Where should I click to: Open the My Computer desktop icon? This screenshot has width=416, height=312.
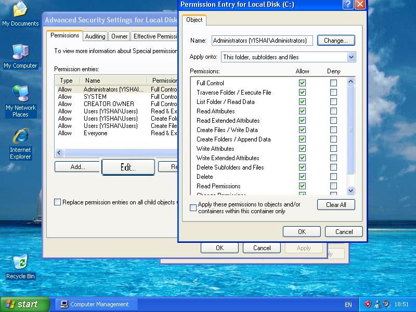click(20, 55)
